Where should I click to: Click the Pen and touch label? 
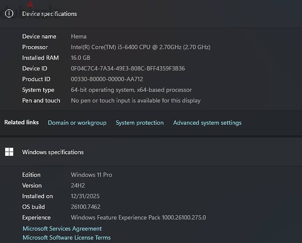pyautogui.click(x=41, y=100)
